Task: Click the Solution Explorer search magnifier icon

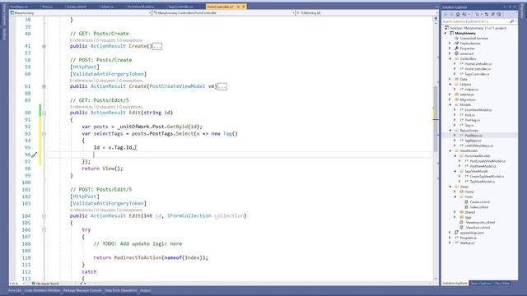Action: click(x=512, y=21)
